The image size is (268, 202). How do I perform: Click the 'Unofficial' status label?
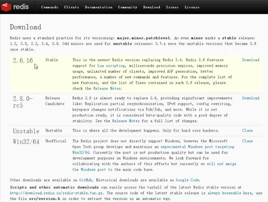(56, 141)
